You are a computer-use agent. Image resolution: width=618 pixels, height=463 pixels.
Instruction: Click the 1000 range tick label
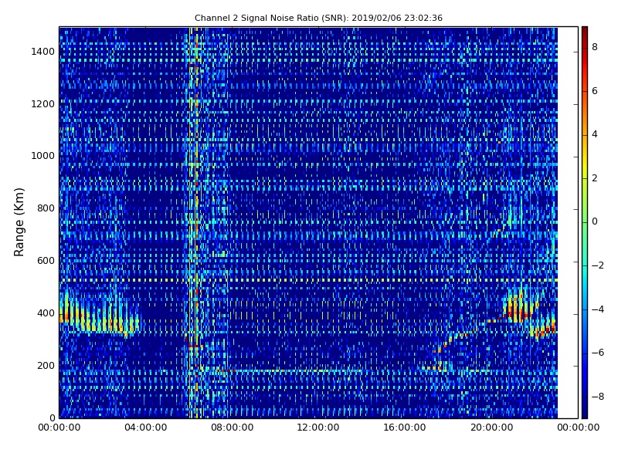pyautogui.click(x=42, y=156)
